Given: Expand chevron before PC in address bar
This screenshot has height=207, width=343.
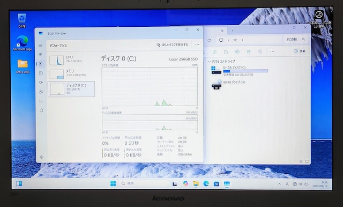Looking at the screenshot, I should 228,40.
